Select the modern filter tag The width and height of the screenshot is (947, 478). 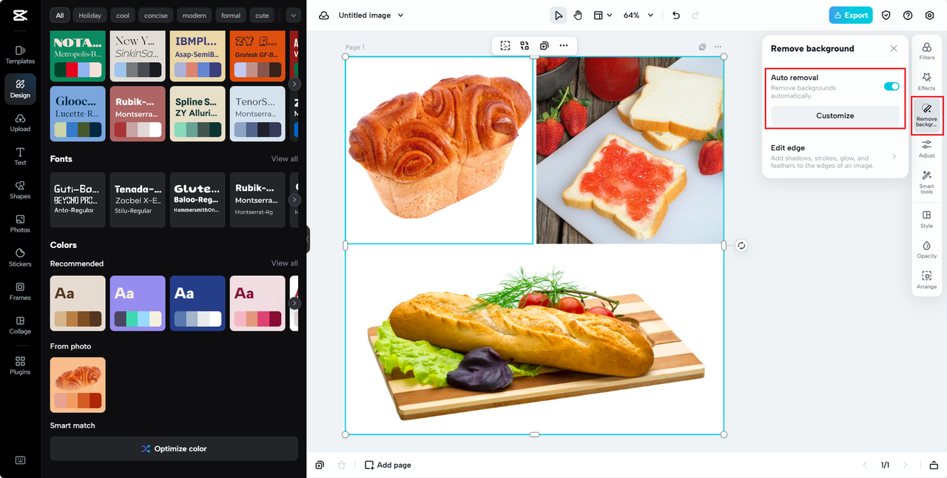pos(195,15)
